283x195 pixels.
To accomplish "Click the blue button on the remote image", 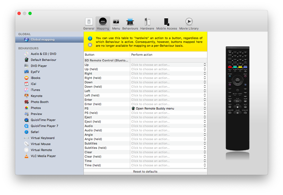I will tap(245, 67).
